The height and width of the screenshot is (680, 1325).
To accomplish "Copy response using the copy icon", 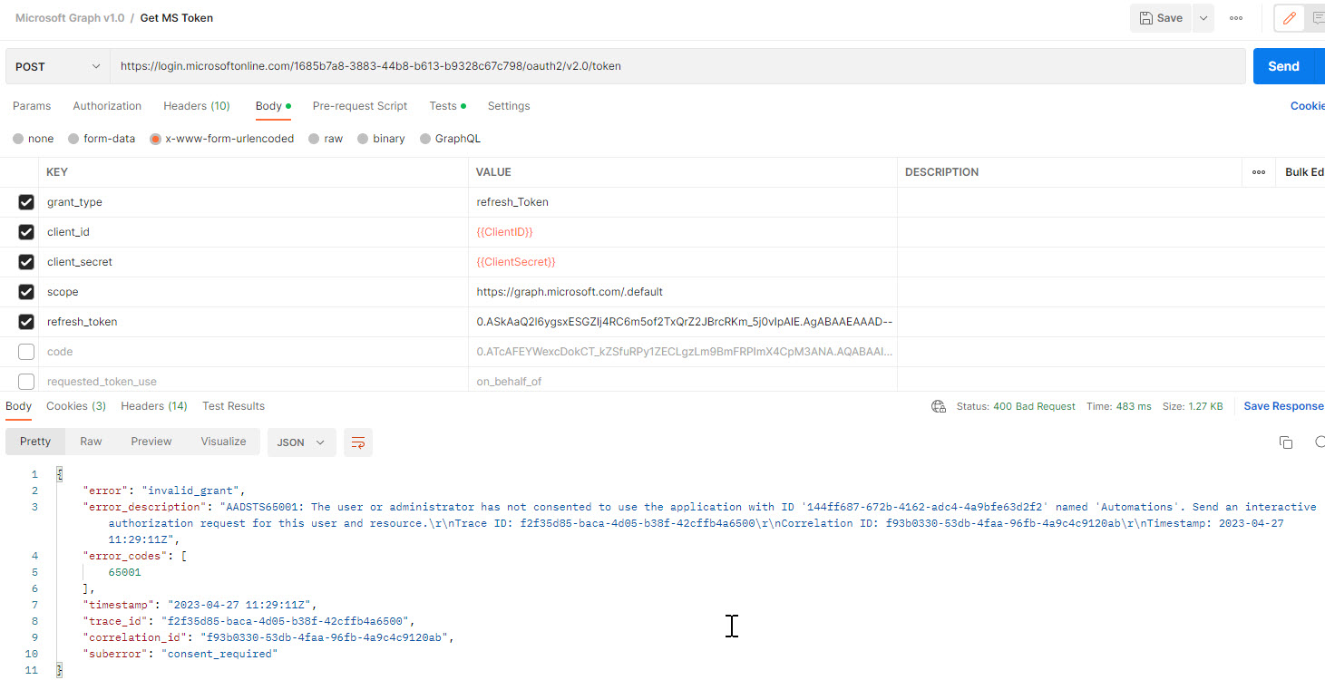I will (1285, 442).
